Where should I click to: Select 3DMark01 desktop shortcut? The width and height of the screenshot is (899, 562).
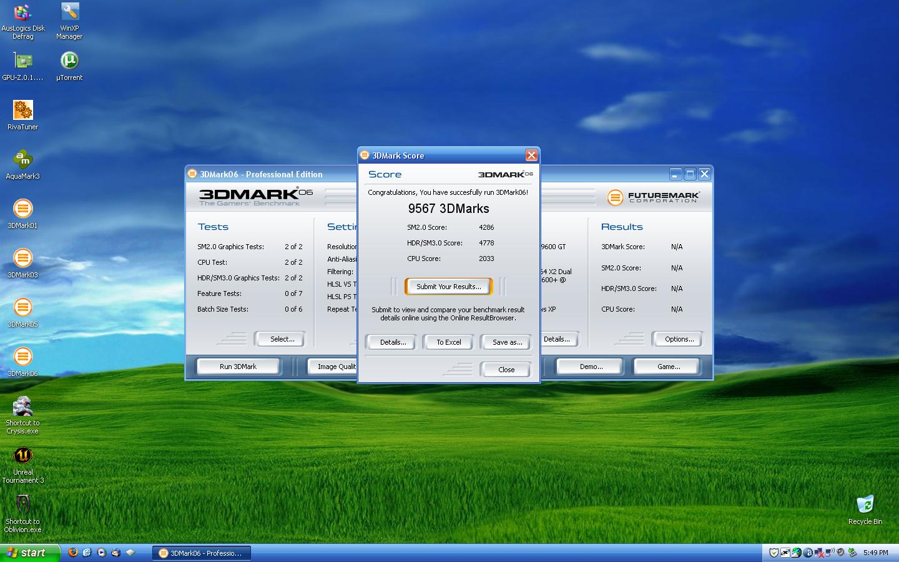pos(23,214)
